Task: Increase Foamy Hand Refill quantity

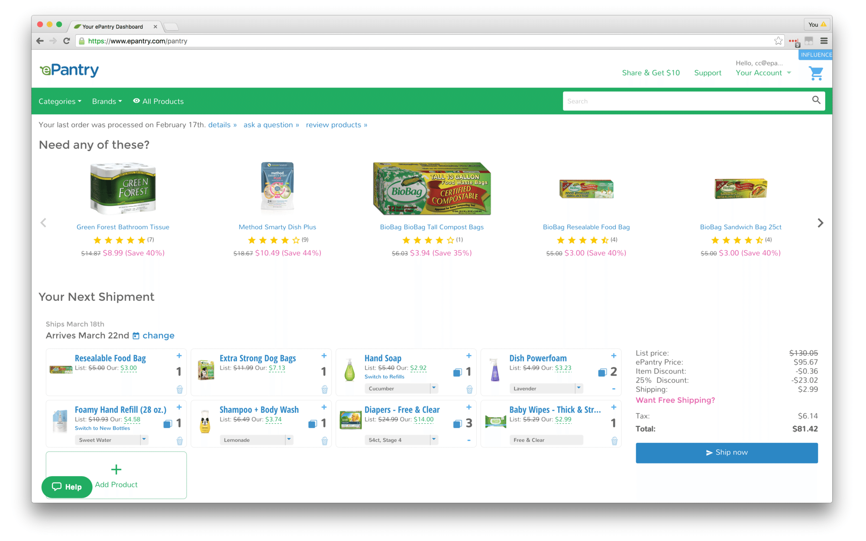Action: [x=179, y=407]
